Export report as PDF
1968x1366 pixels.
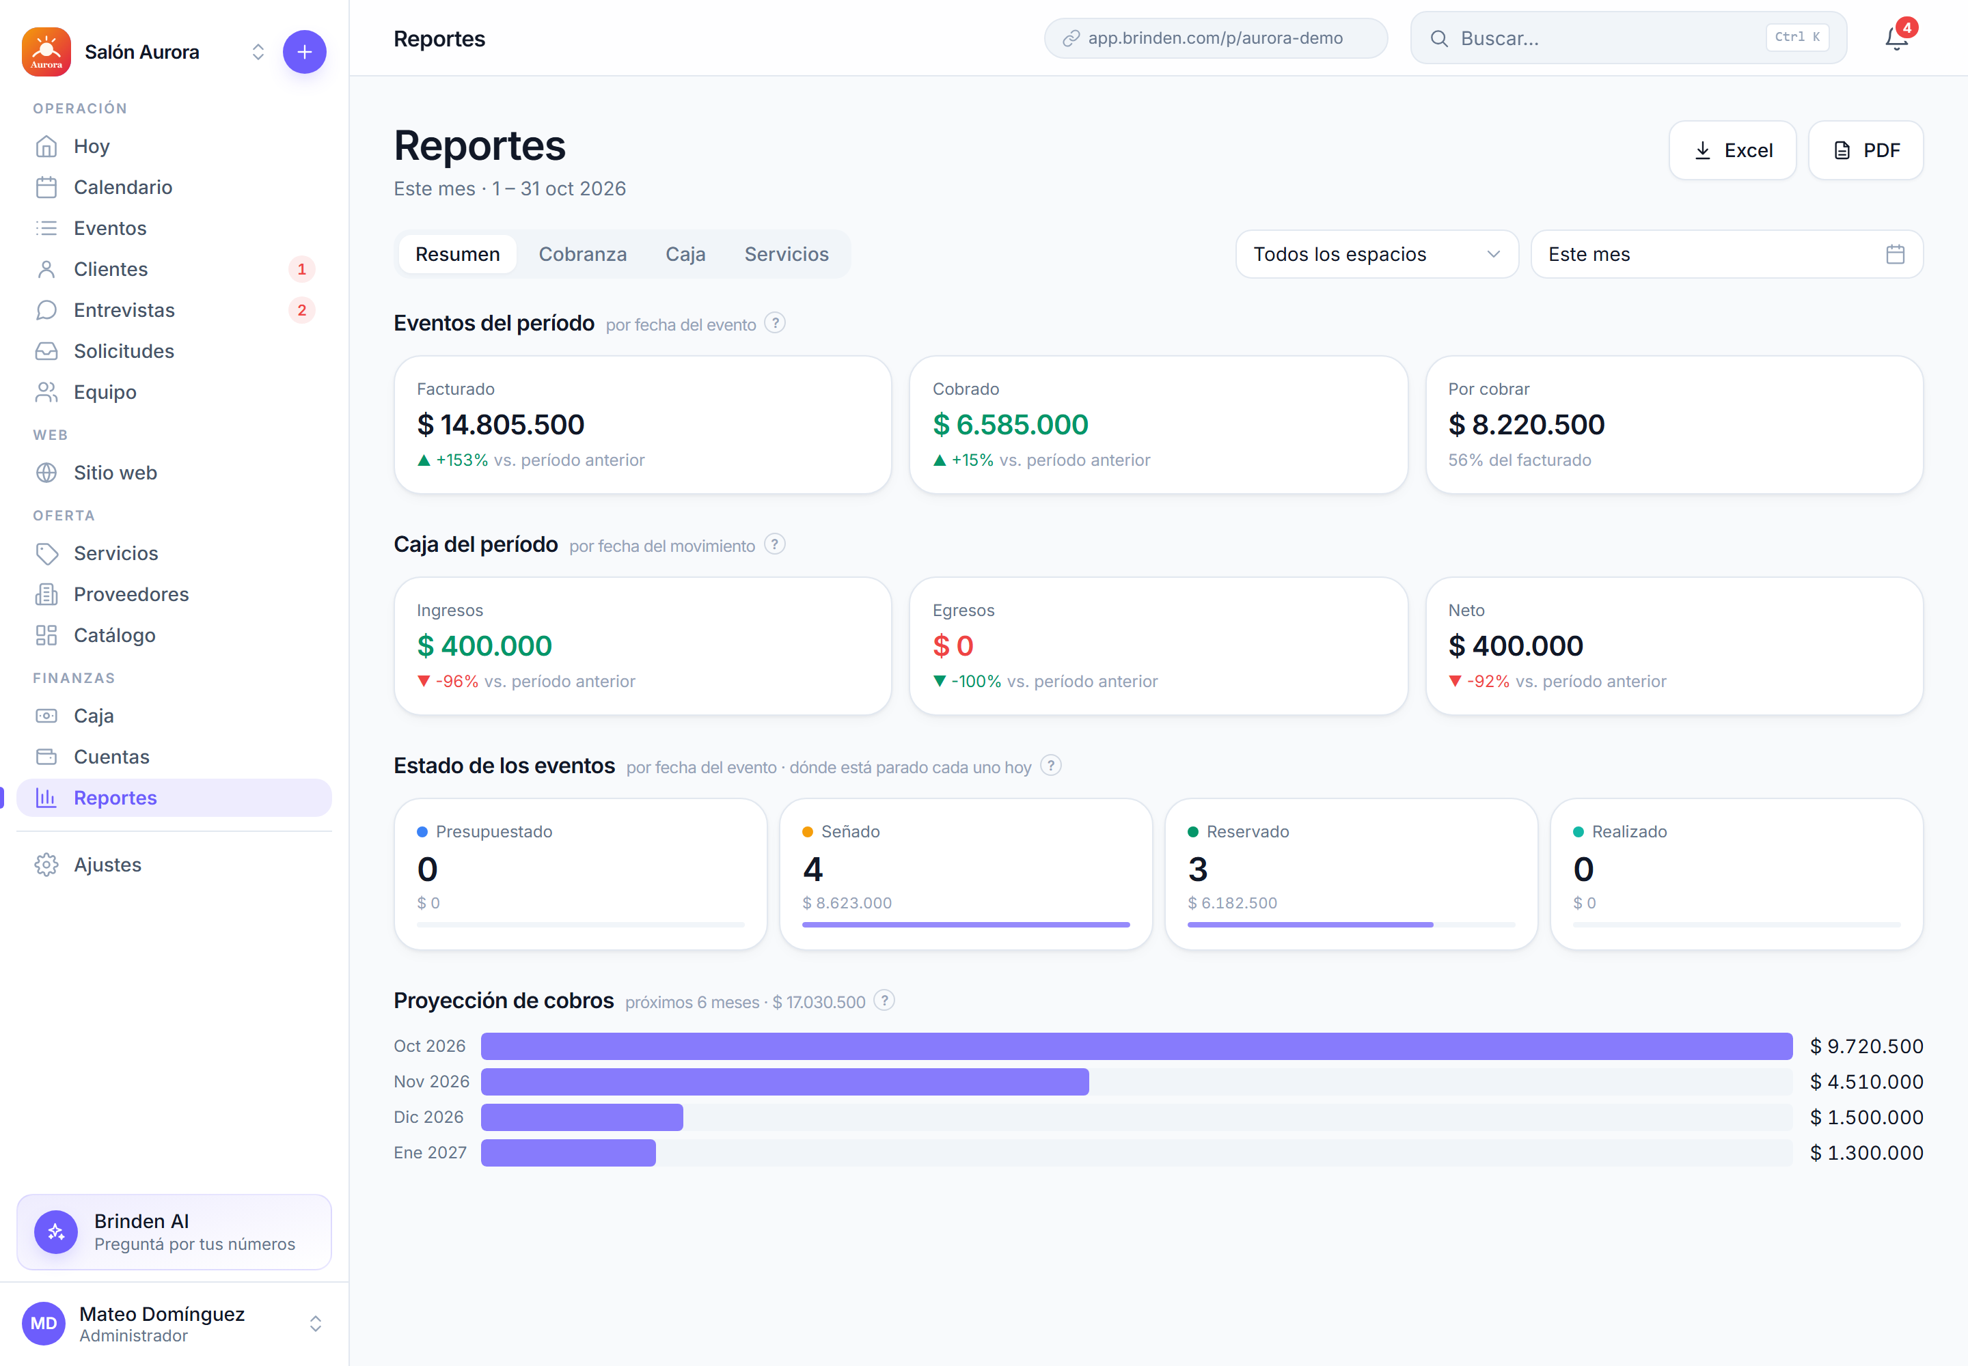point(1866,151)
